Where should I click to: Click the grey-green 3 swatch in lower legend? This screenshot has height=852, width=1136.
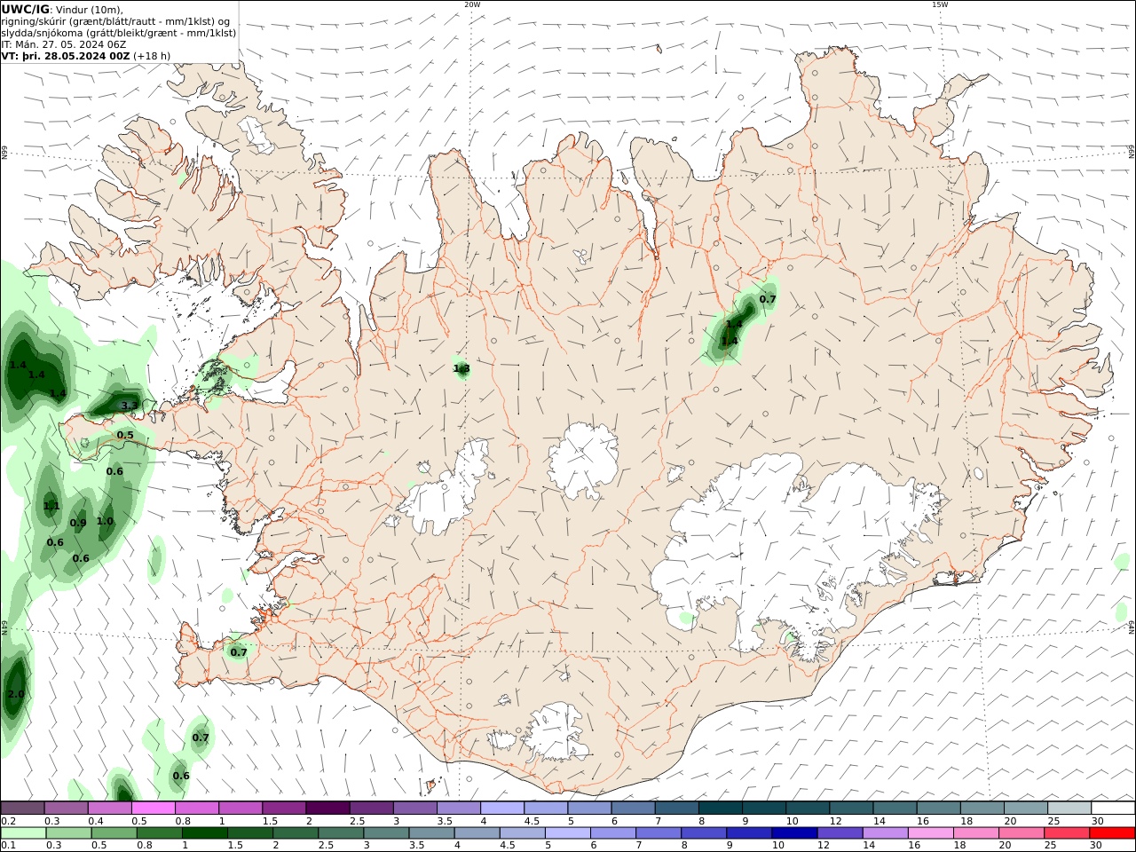point(386,833)
